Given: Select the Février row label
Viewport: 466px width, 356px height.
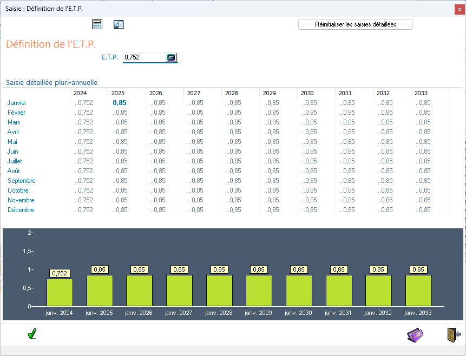Looking at the screenshot, I should pyautogui.click(x=16, y=113).
